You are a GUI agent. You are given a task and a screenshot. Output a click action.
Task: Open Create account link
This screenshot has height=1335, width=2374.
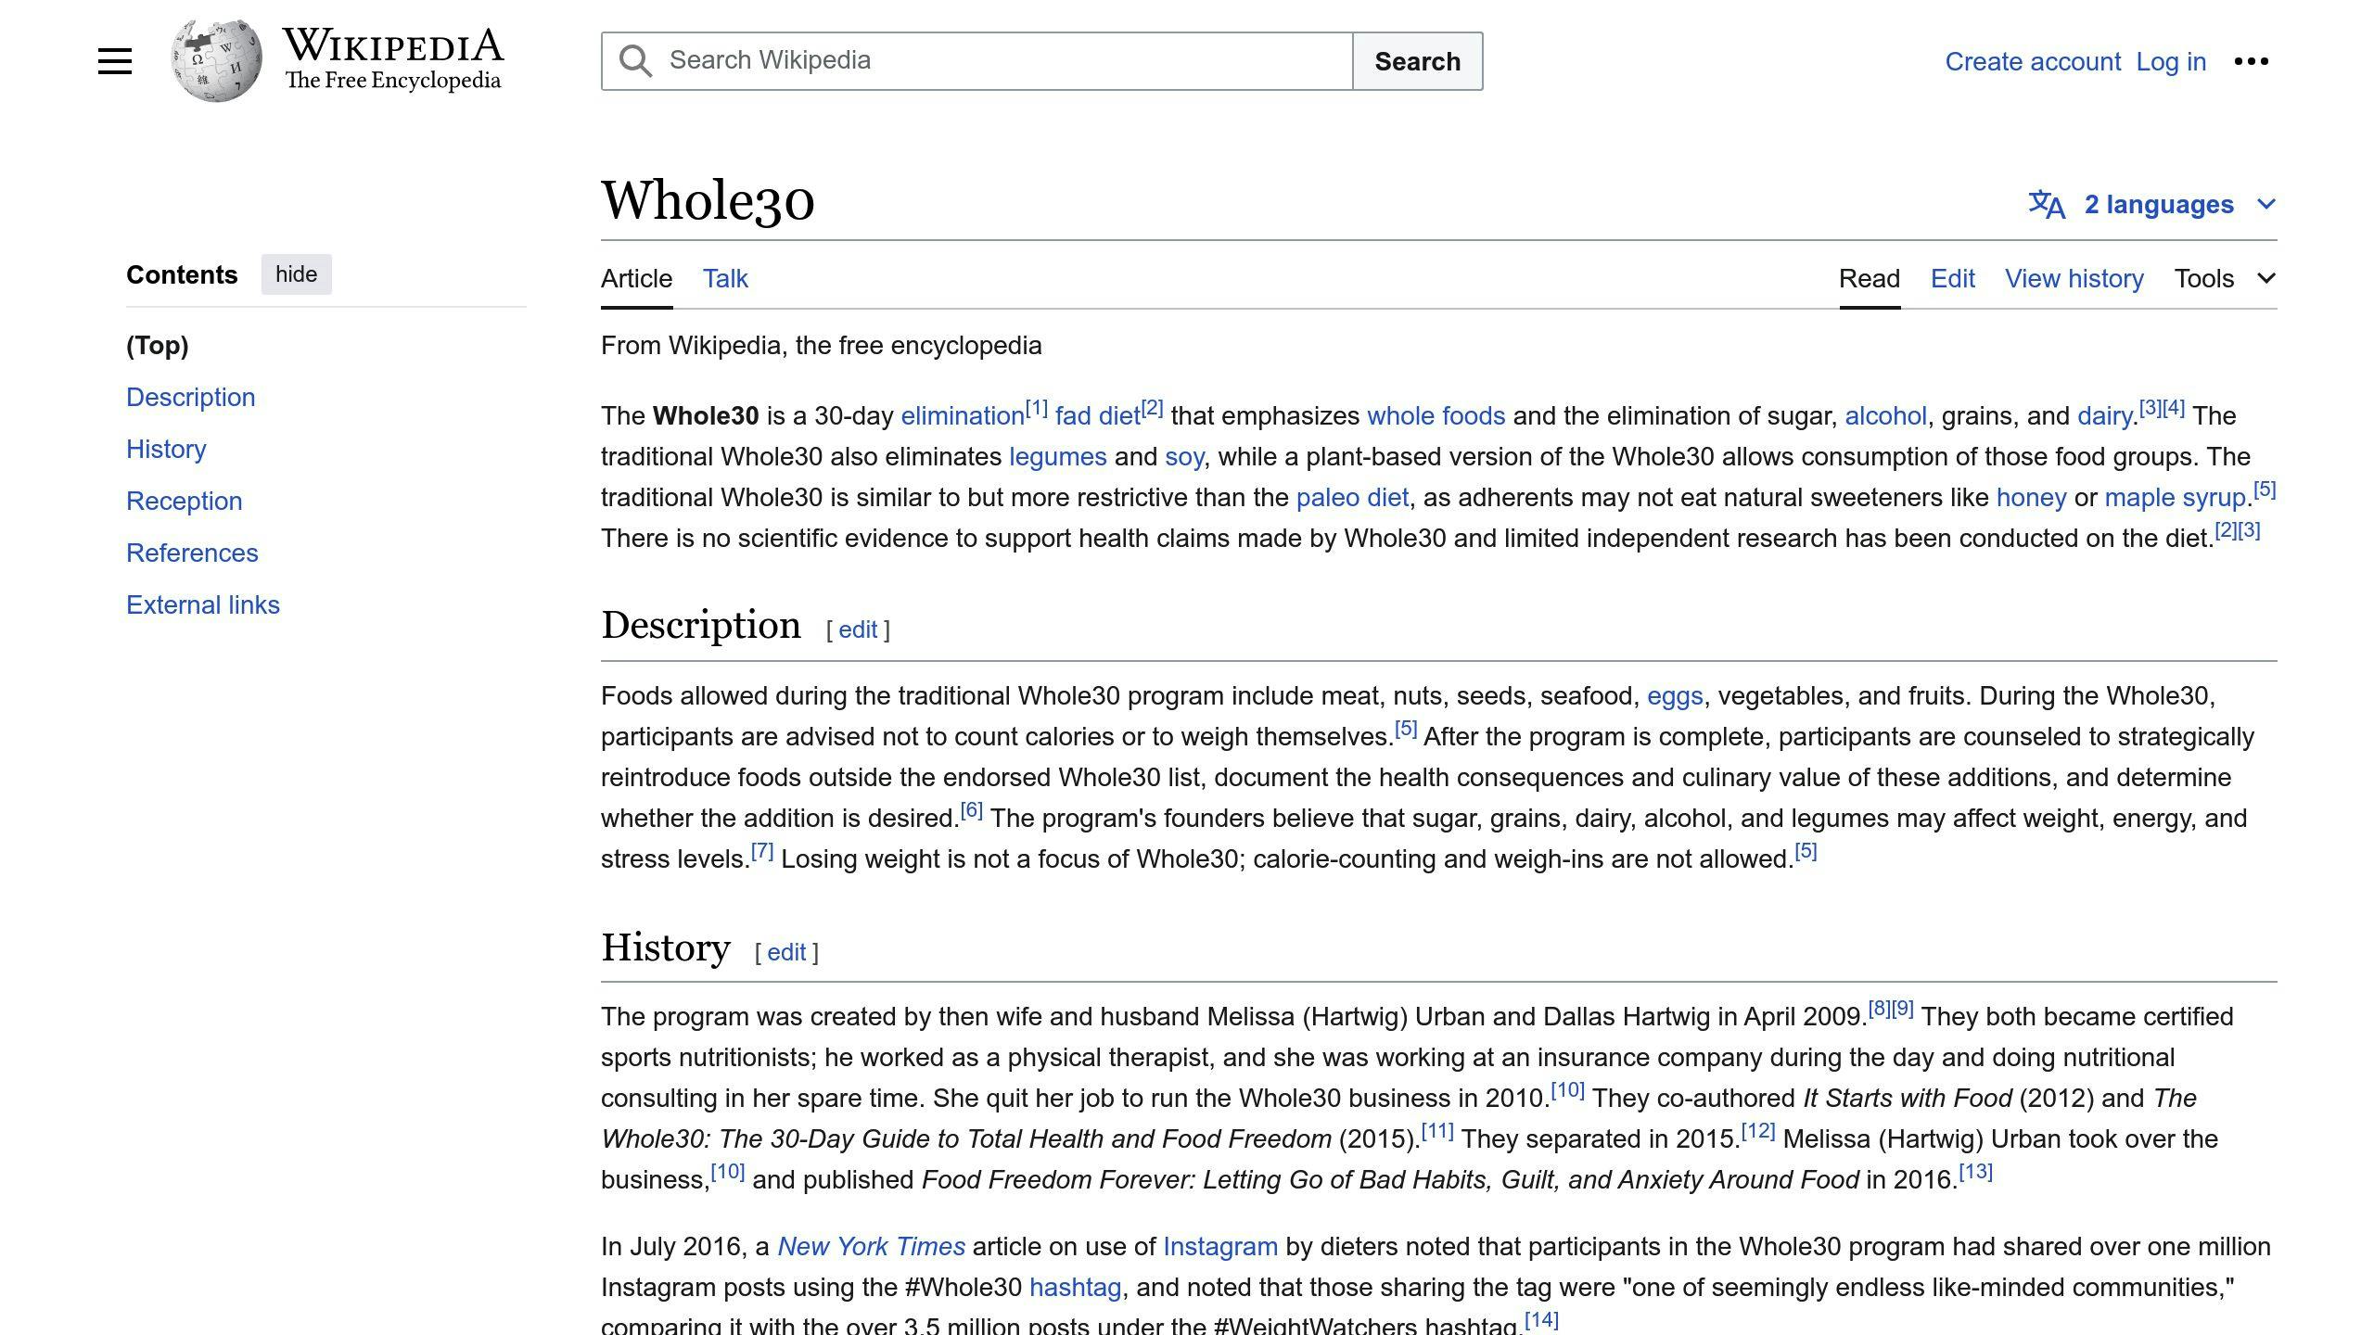pyautogui.click(x=2033, y=61)
